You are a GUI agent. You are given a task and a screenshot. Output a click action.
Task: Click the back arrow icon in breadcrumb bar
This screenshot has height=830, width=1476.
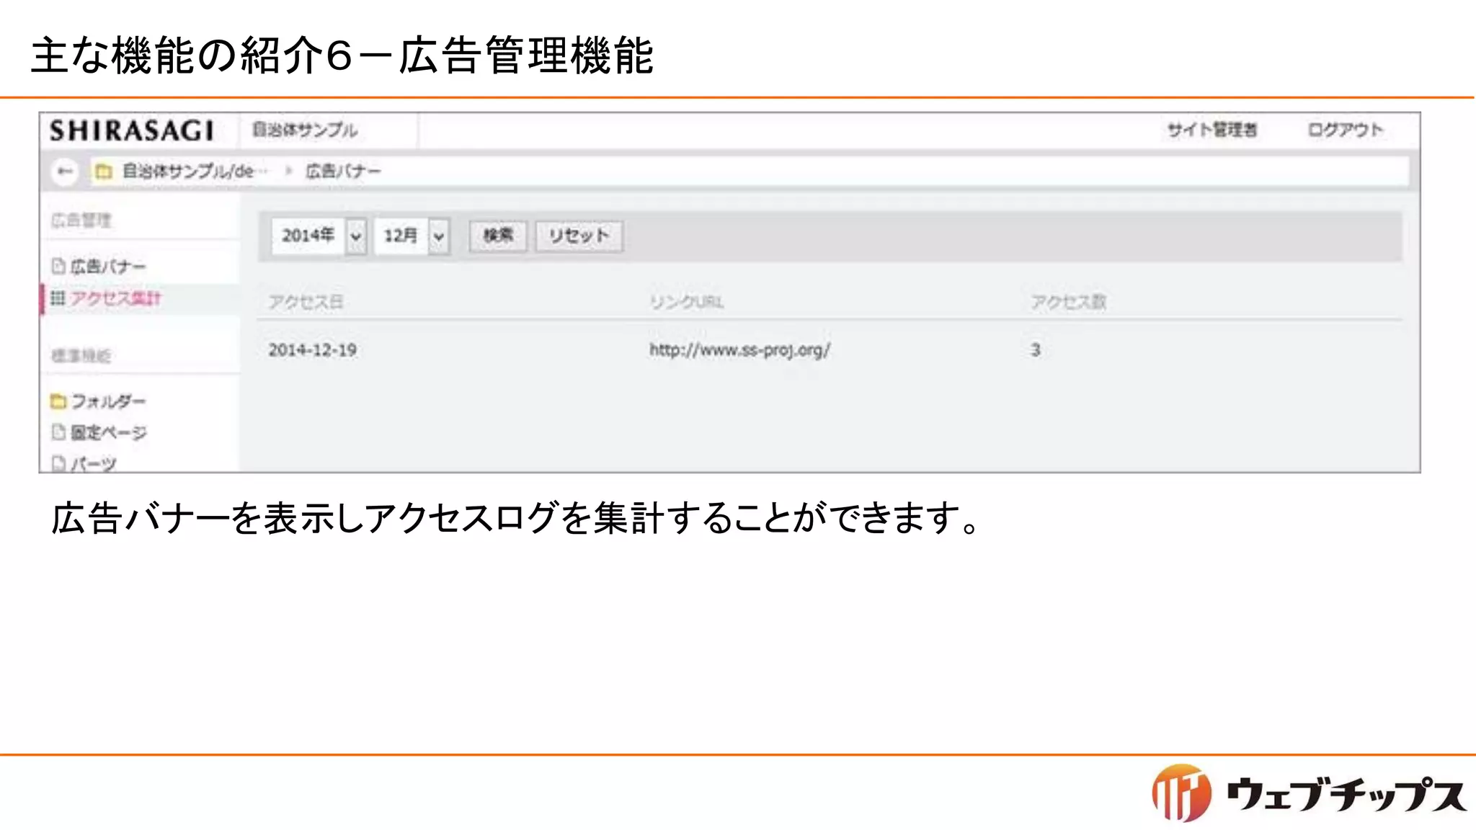(65, 171)
